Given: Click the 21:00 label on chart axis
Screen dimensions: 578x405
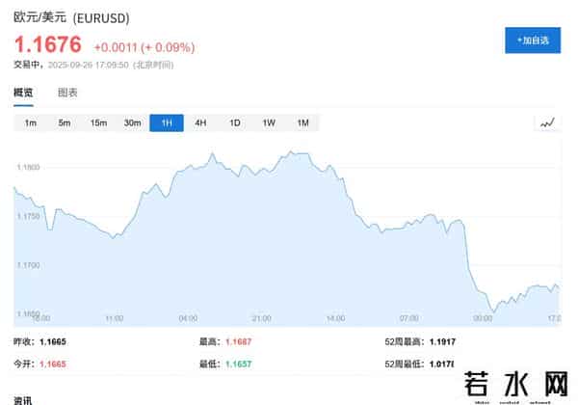Looking at the screenshot, I should (261, 317).
